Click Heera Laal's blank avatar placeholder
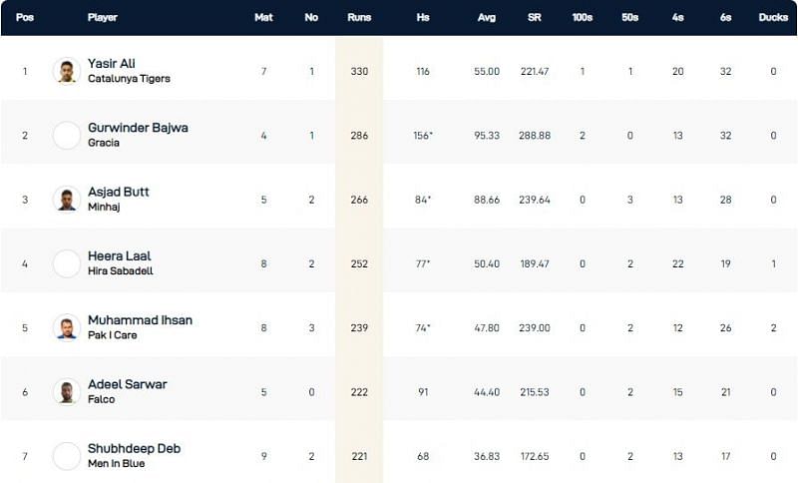This screenshot has width=798, height=483. 66,263
